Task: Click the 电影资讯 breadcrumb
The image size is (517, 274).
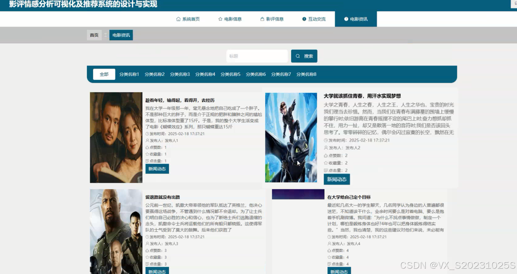Action: pos(121,35)
